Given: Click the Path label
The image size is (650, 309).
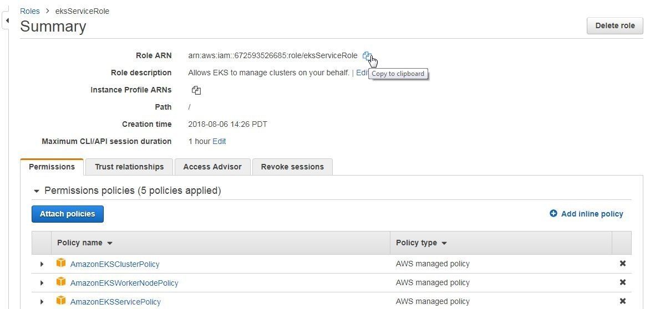Looking at the screenshot, I should 163,107.
